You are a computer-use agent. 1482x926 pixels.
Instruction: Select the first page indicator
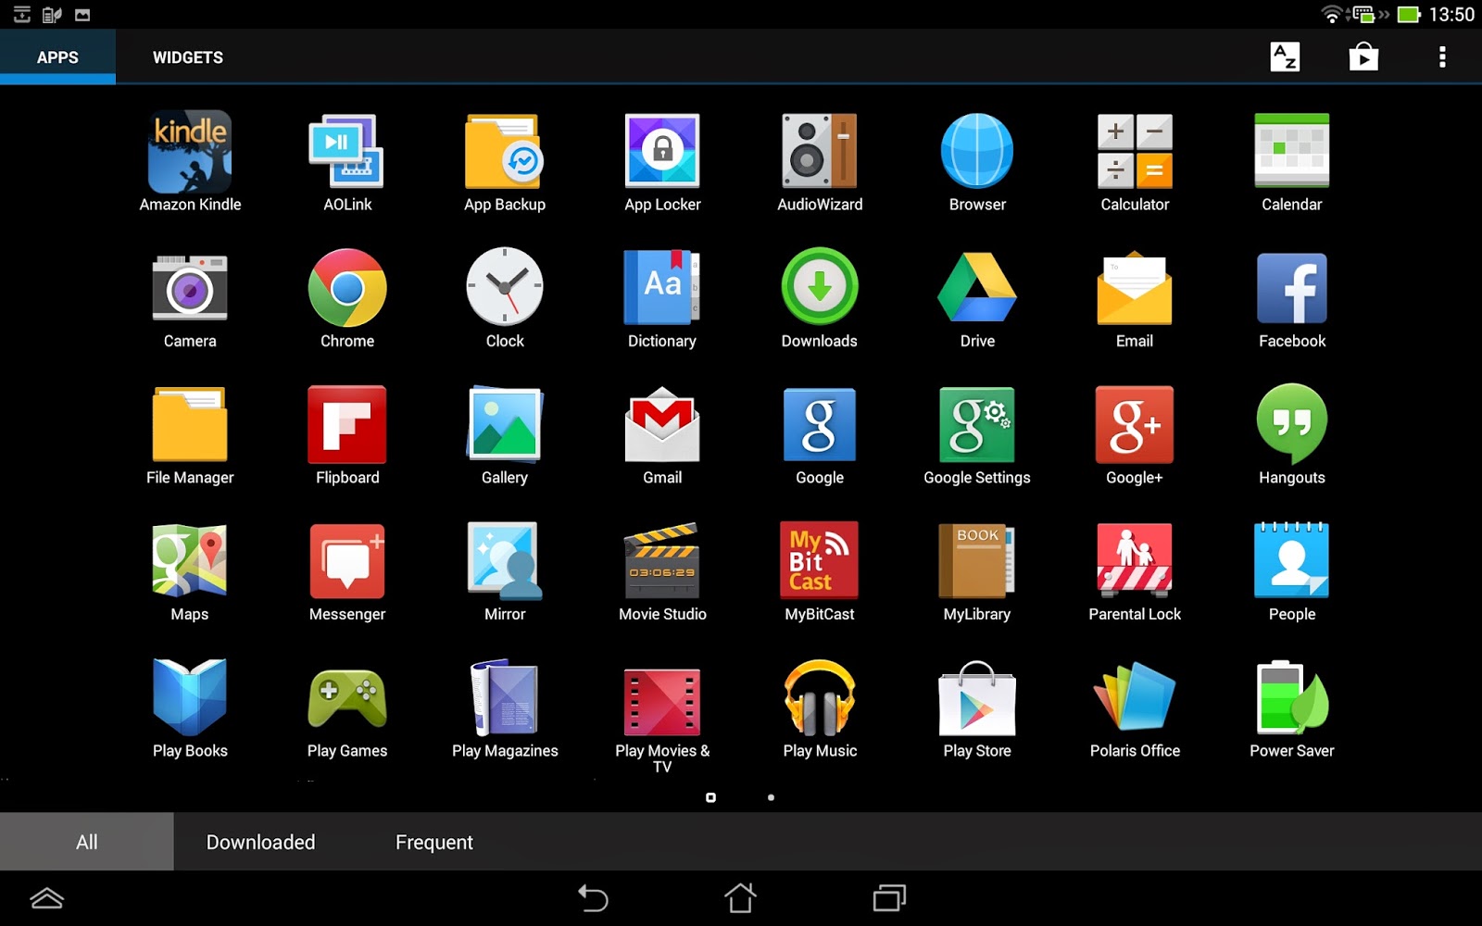pos(710,797)
